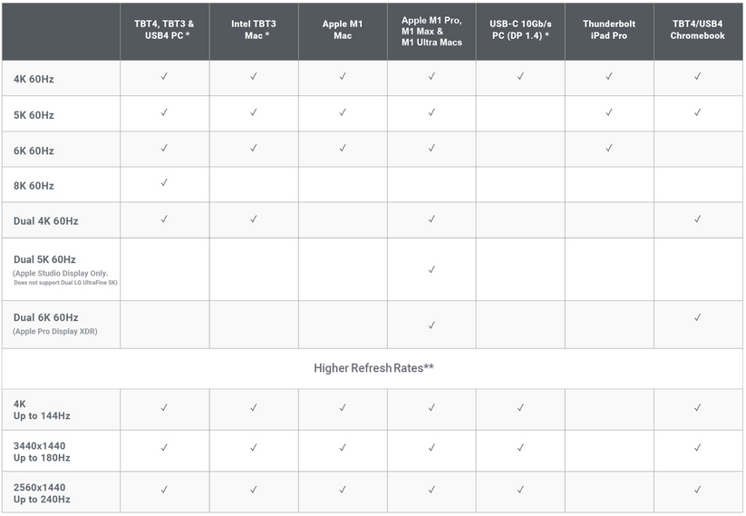The height and width of the screenshot is (516, 746).
Task: Click the "TBT4/USB4 Chromebook" column header
Action: [698, 30]
